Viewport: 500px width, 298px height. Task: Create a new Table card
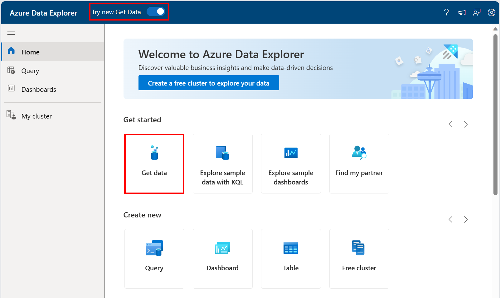[x=291, y=259]
